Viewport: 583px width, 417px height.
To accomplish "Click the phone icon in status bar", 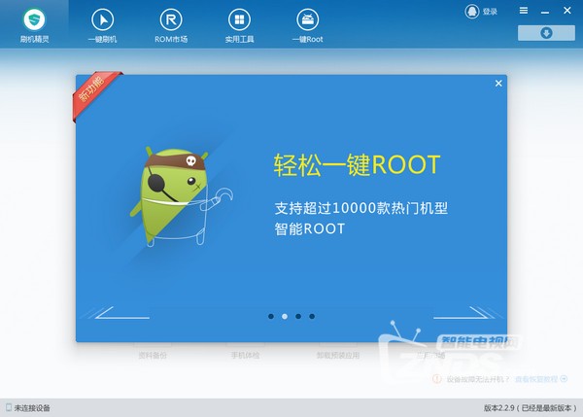I will click(9, 407).
